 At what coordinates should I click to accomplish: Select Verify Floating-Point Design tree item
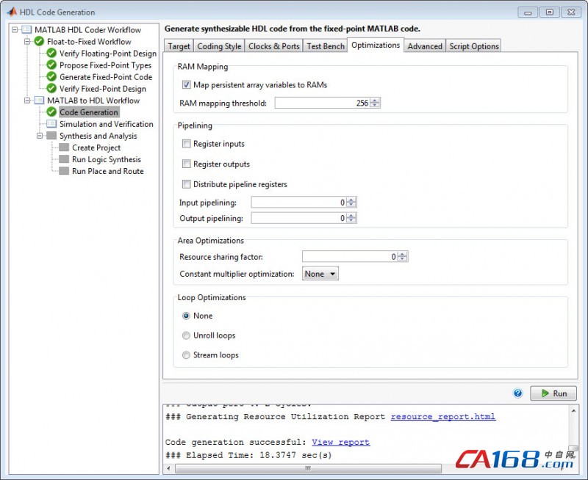pos(108,54)
